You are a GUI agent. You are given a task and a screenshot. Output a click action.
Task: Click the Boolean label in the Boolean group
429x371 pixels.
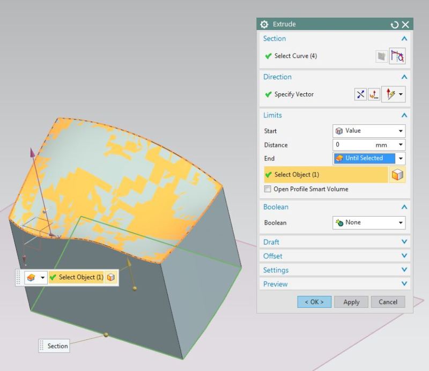275,222
